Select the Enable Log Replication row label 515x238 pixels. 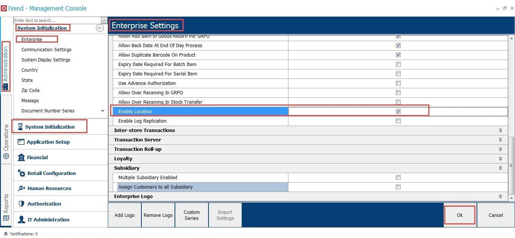pos(143,121)
